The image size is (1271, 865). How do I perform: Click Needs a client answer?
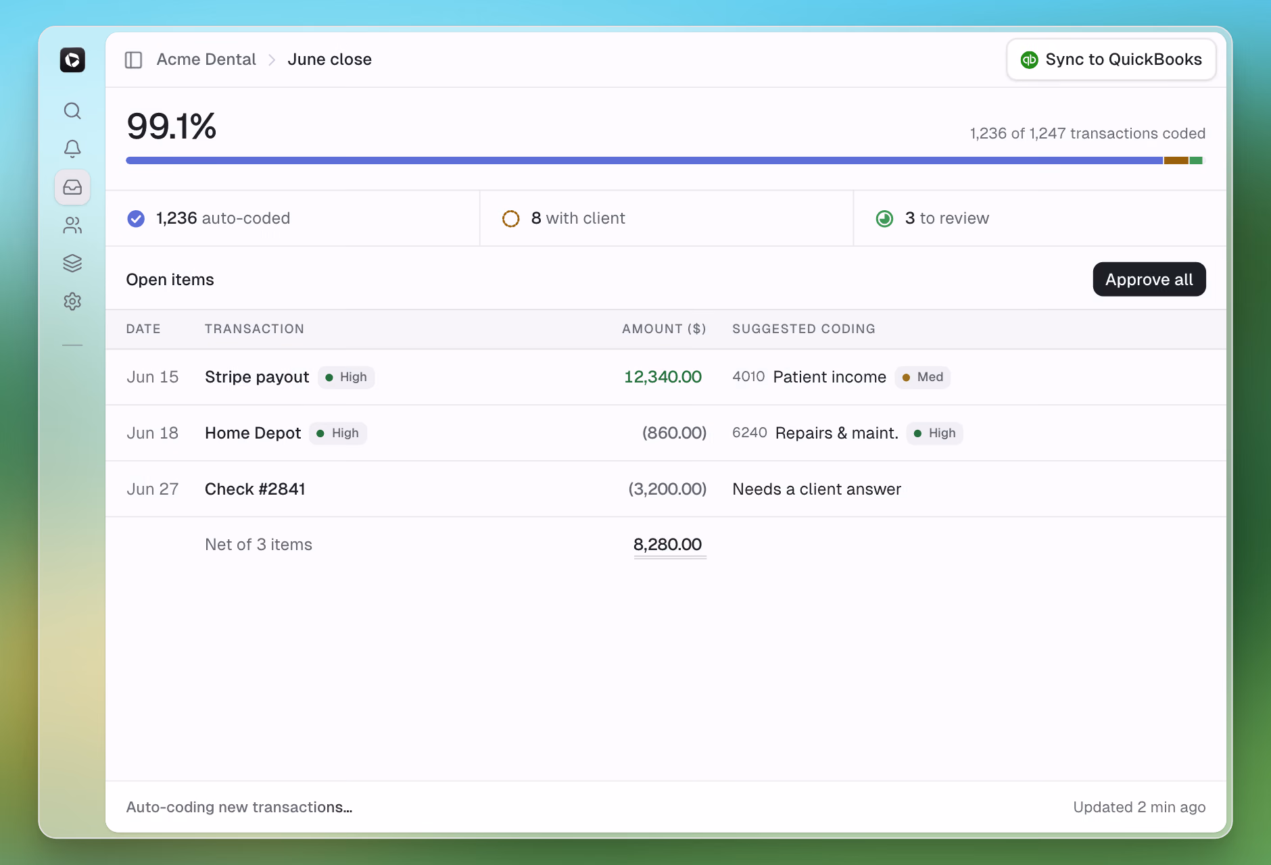click(817, 489)
